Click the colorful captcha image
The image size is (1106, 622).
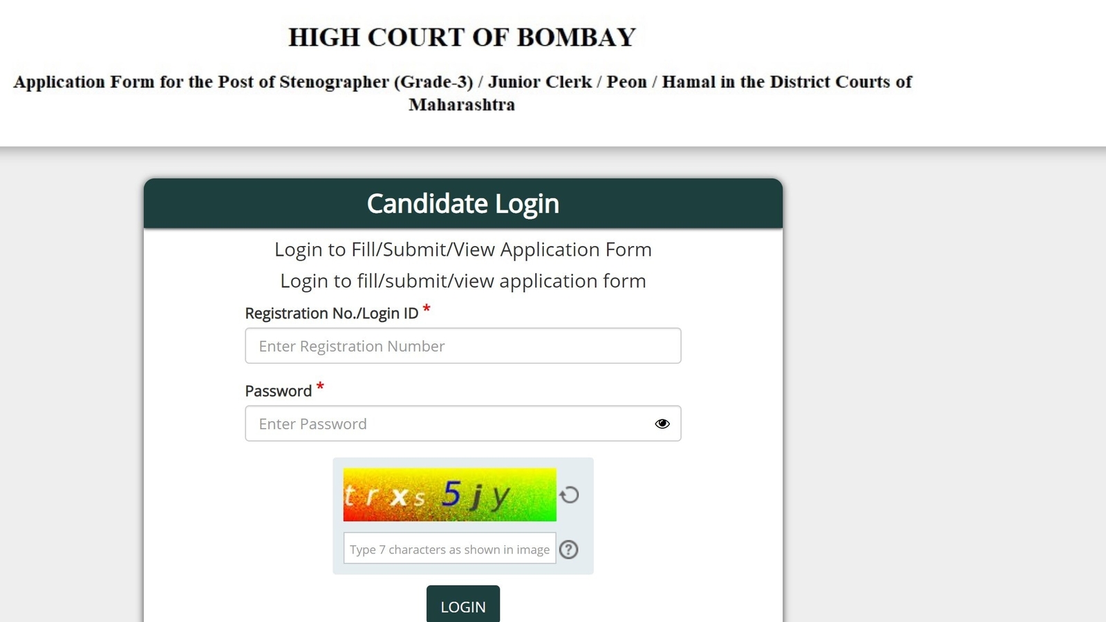[x=450, y=495]
